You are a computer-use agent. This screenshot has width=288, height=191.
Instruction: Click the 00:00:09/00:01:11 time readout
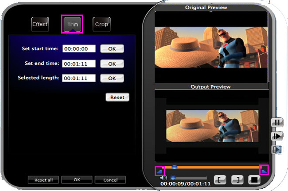[x=186, y=184]
